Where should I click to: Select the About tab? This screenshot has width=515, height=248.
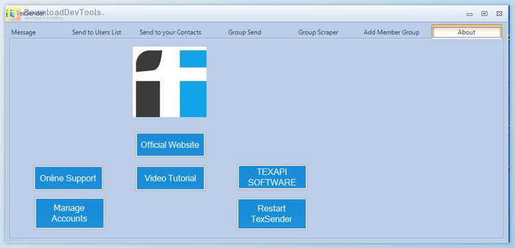[x=466, y=32]
